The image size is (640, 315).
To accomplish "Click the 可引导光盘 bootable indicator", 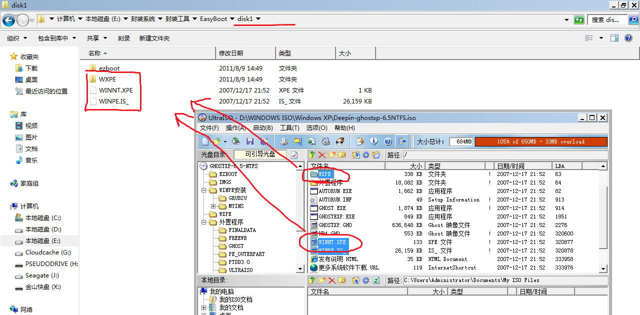I will pyautogui.click(x=260, y=154).
